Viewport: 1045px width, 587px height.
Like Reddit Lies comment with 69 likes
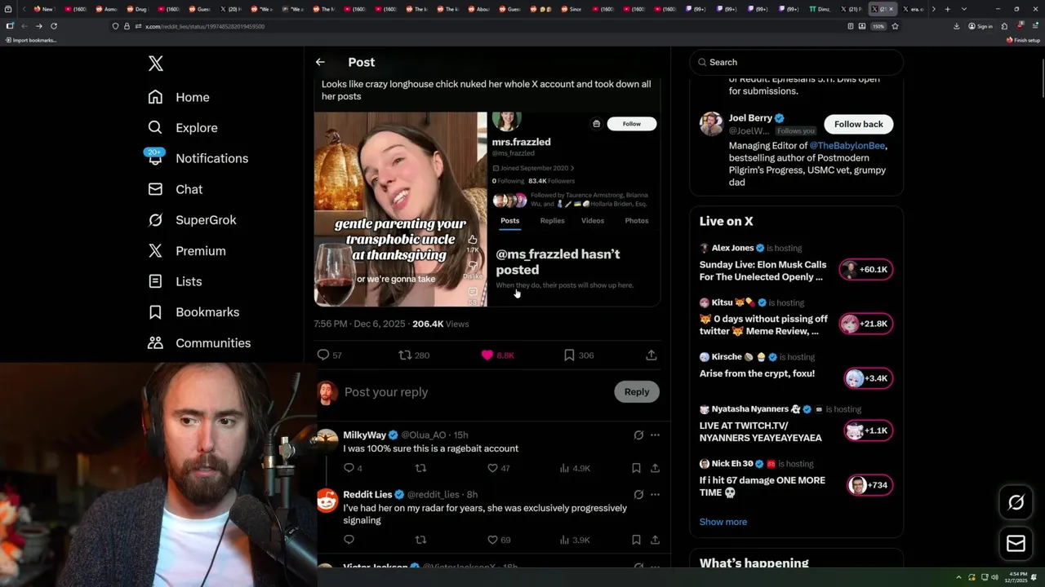point(492,540)
